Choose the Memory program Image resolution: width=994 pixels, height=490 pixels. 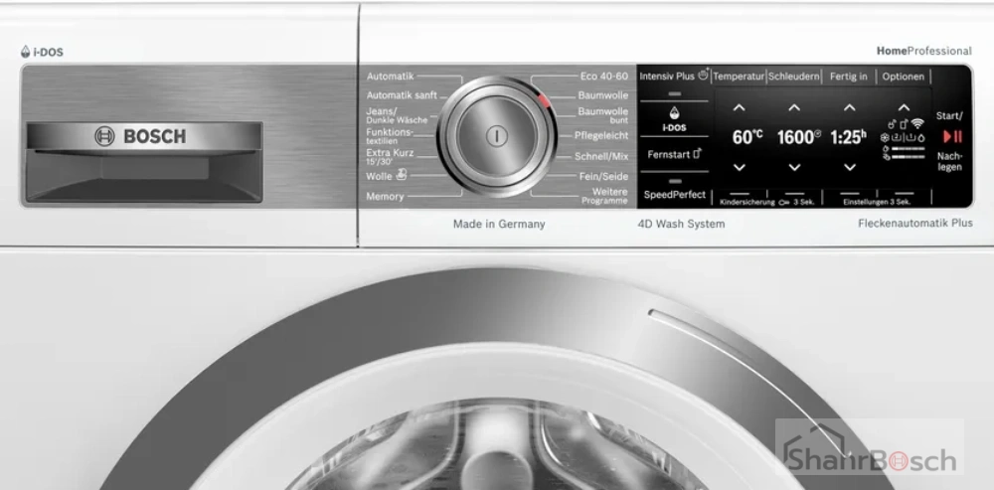click(x=385, y=197)
